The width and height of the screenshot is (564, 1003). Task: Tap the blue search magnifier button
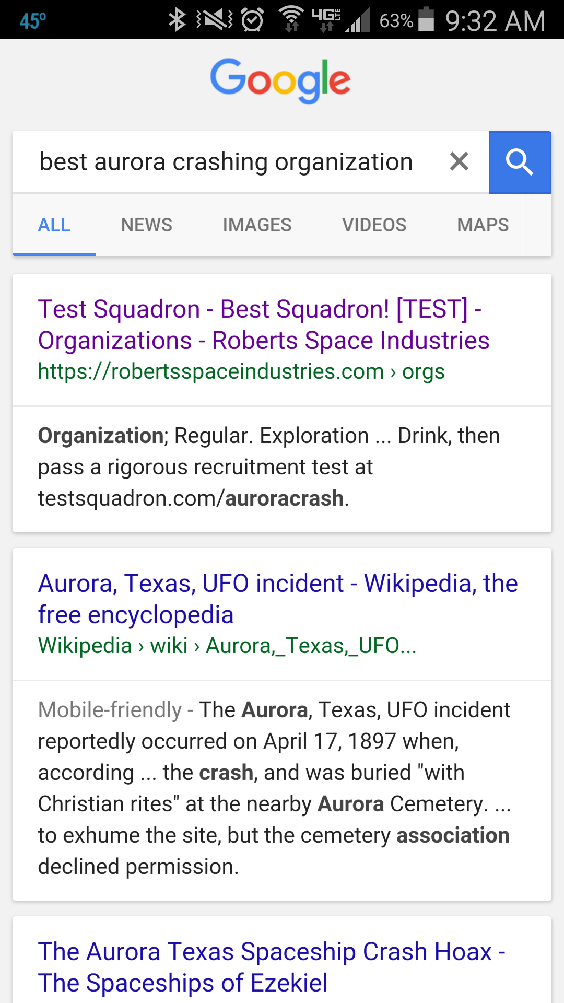[x=520, y=162]
